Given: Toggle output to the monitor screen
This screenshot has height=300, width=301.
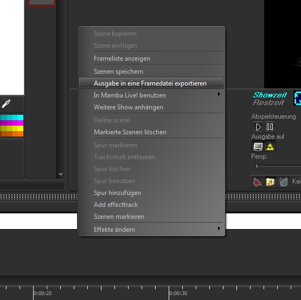Looking at the screenshot, I should coord(258,146).
